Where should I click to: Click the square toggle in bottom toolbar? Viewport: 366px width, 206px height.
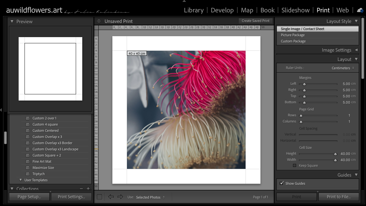point(99,197)
